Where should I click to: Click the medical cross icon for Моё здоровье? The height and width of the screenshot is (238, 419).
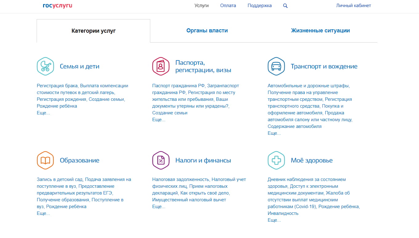point(276,160)
